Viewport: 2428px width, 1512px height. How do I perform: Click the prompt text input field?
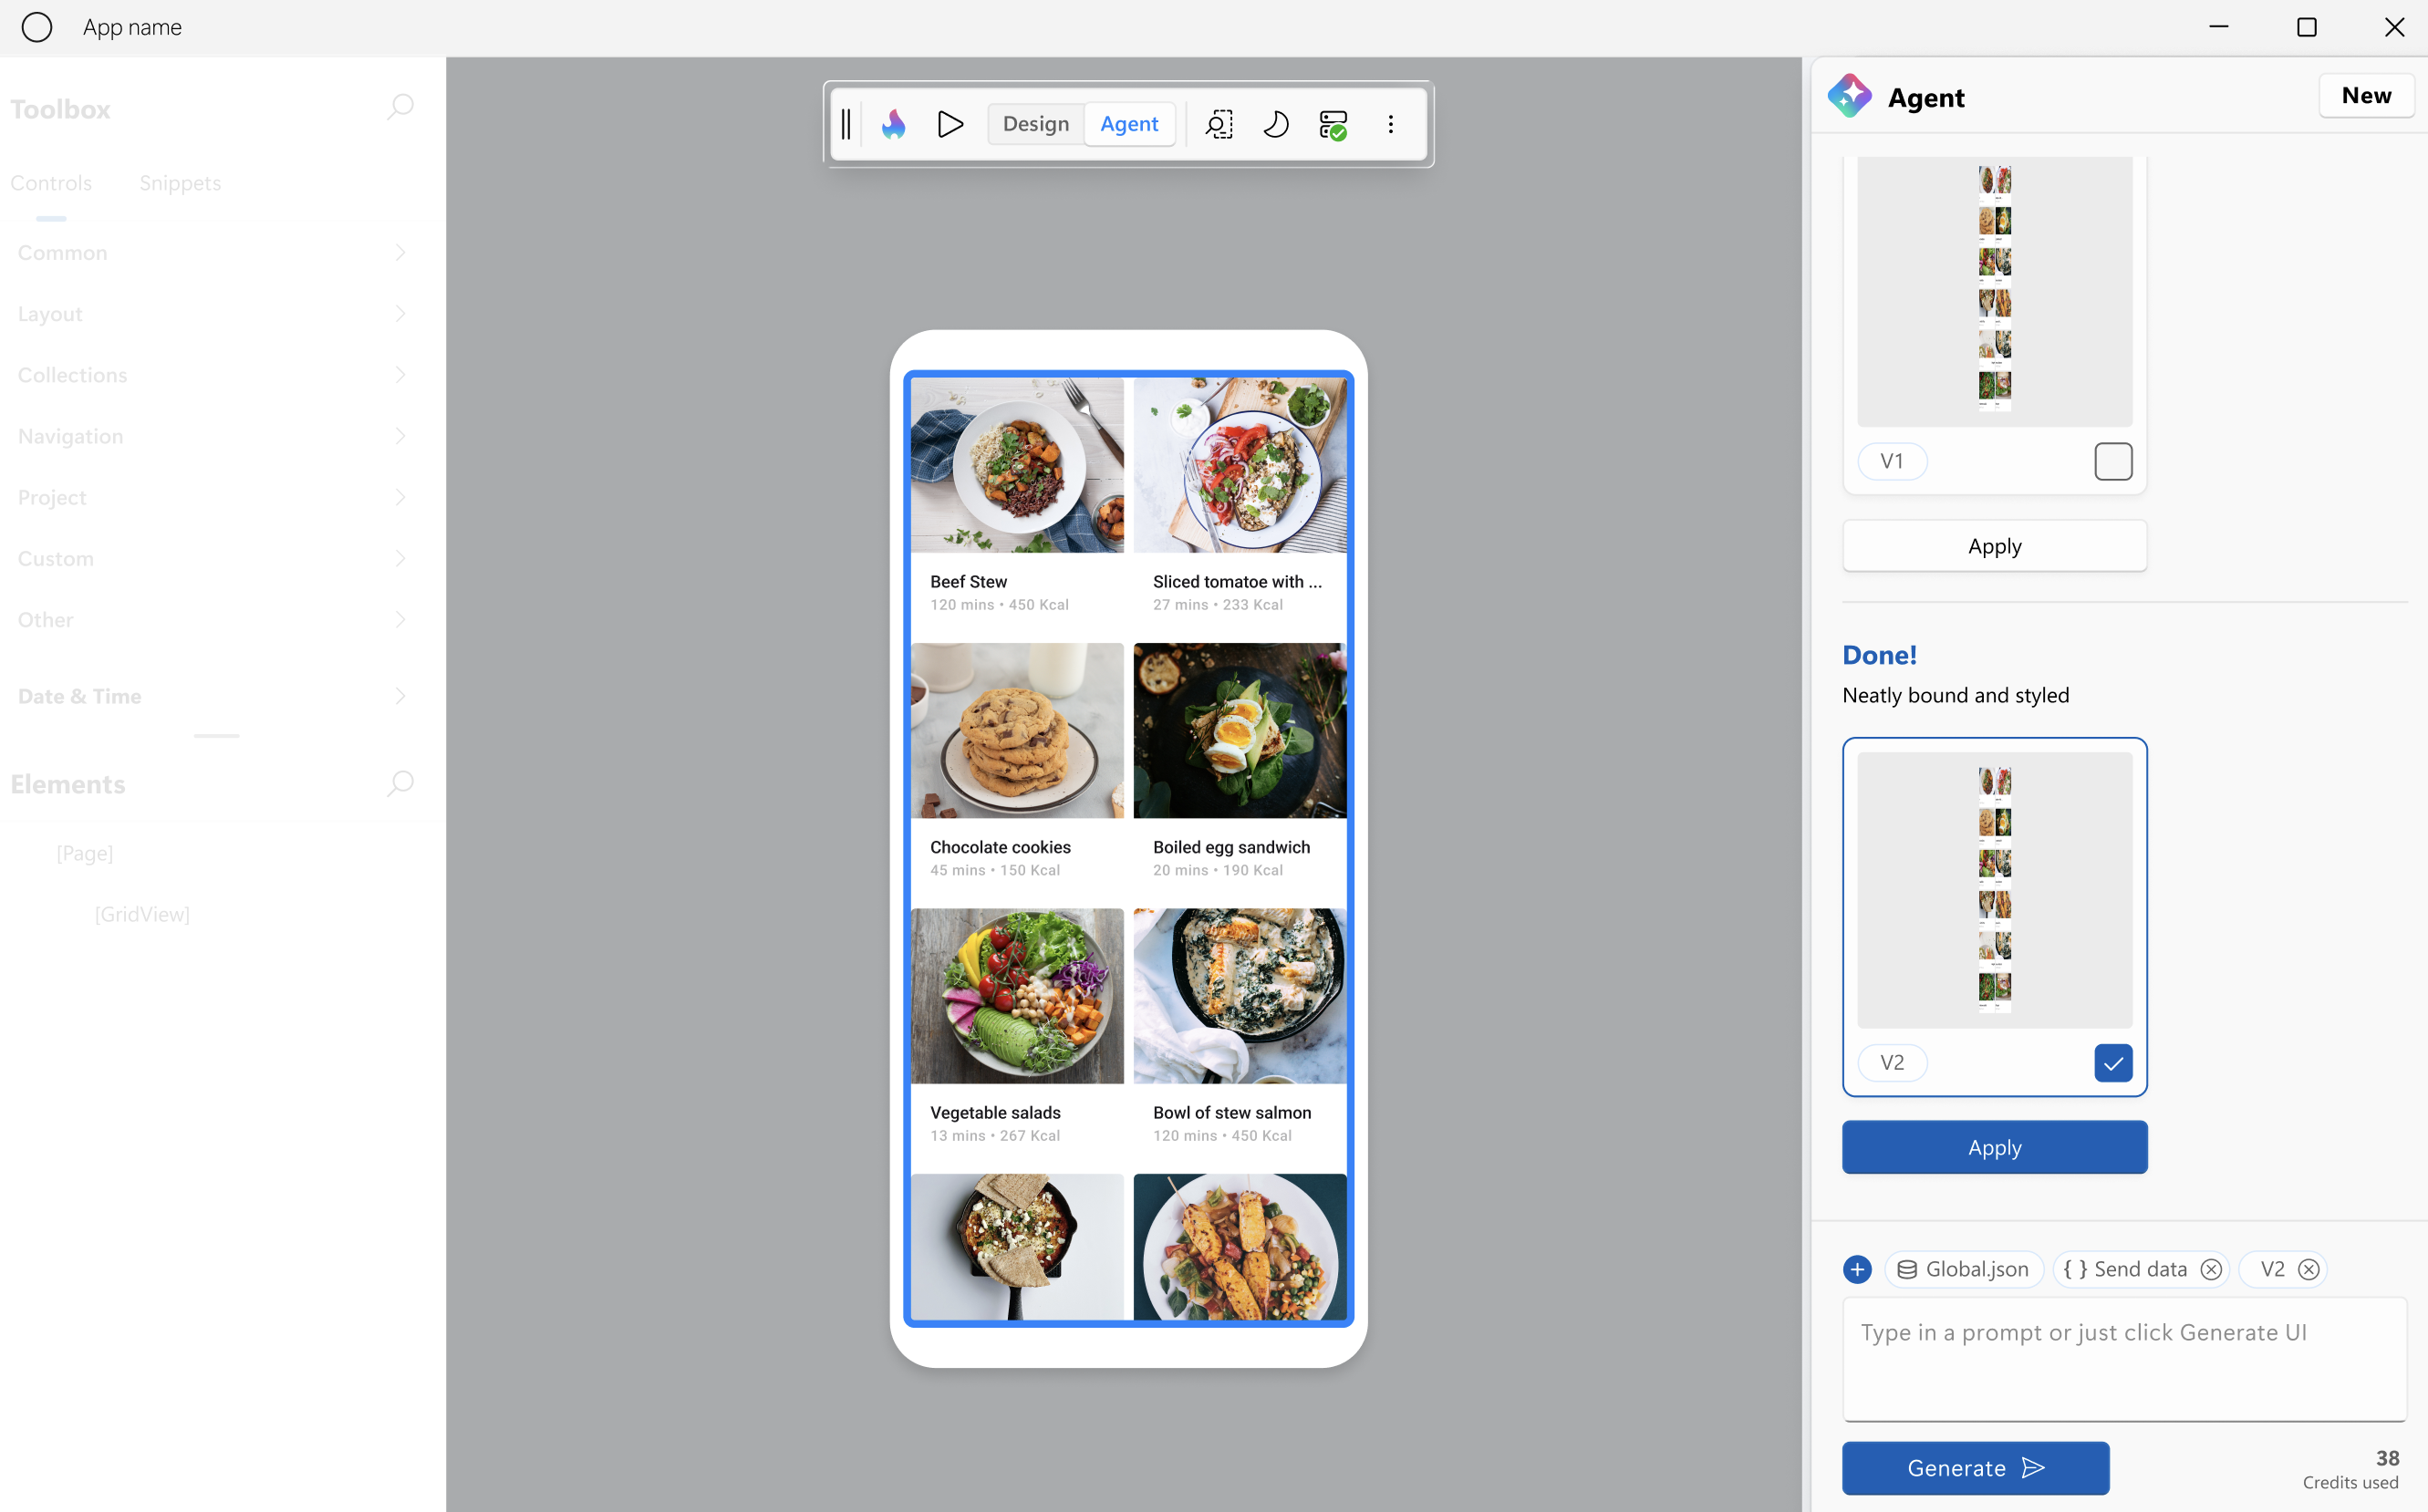tap(2124, 1359)
